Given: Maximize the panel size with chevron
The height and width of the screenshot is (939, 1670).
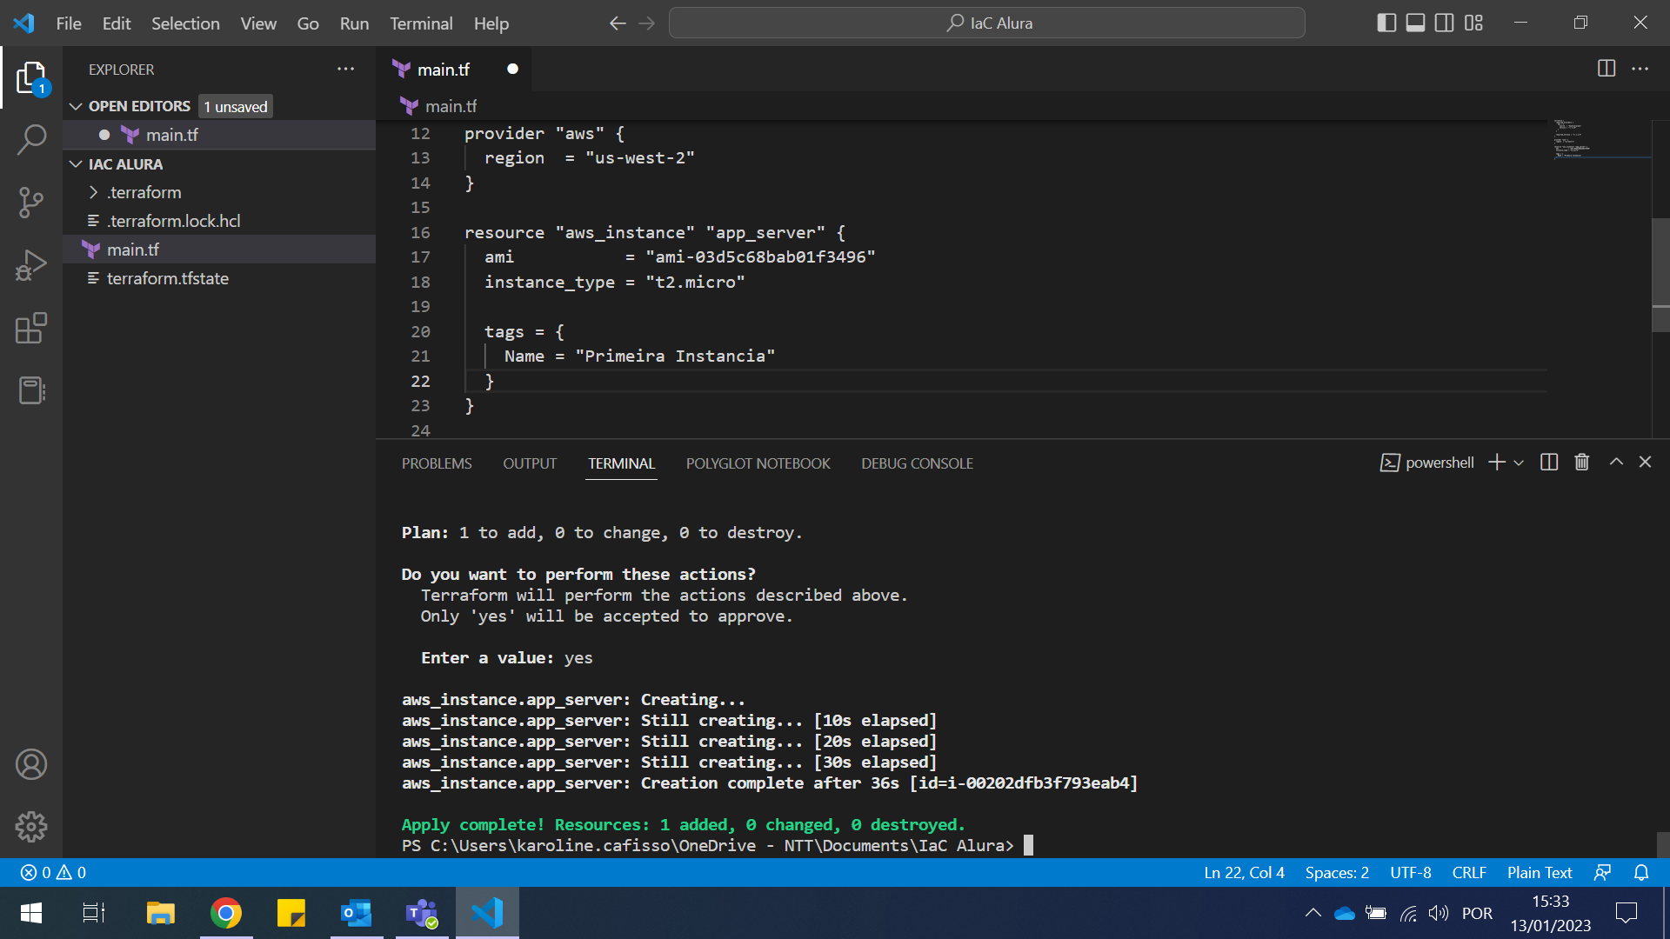Looking at the screenshot, I should click(1616, 463).
